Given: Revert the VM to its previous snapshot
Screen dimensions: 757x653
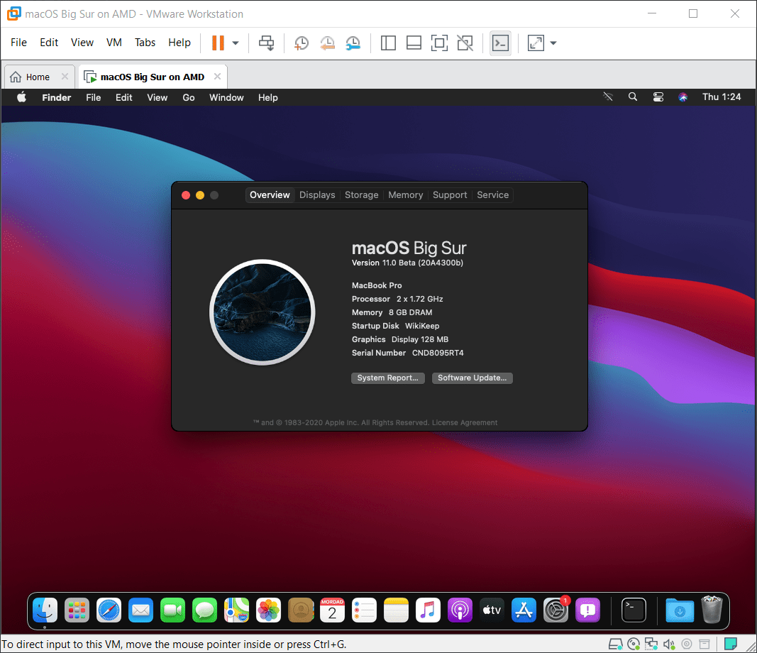Looking at the screenshot, I should [x=327, y=43].
